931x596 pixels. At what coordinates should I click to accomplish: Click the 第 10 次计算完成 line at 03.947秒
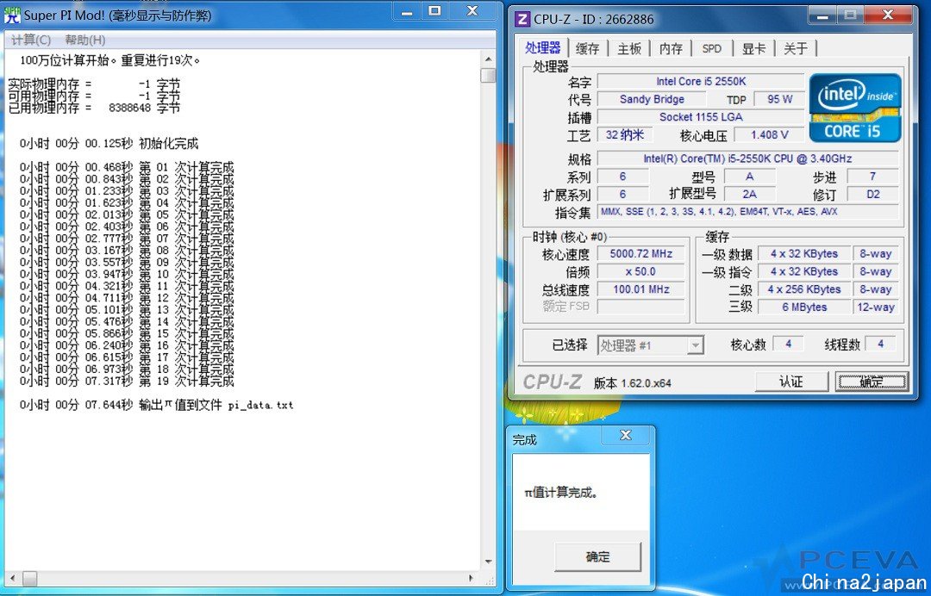[x=127, y=274]
